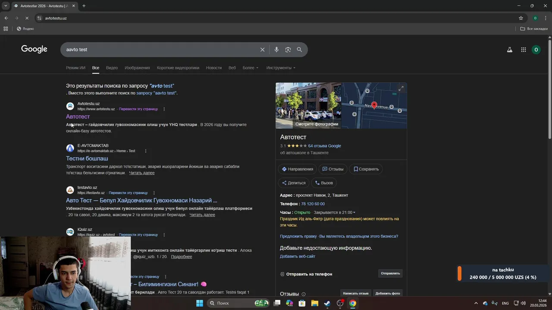The image size is (552, 310).
Task: Expand the Инструменты dropdown
Action: tap(281, 68)
